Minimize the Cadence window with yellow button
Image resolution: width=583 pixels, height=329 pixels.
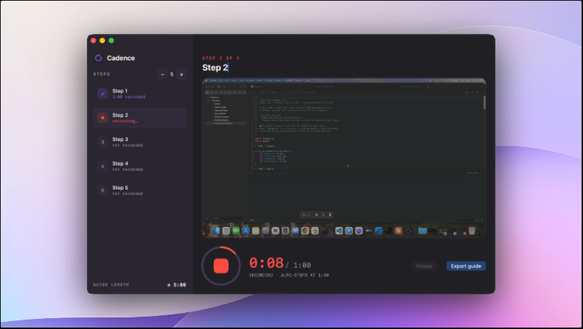pyautogui.click(x=102, y=40)
